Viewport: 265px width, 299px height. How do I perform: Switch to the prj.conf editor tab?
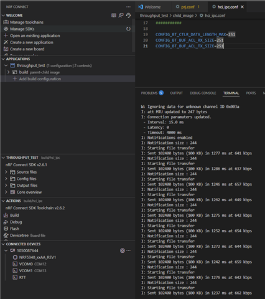190,7
